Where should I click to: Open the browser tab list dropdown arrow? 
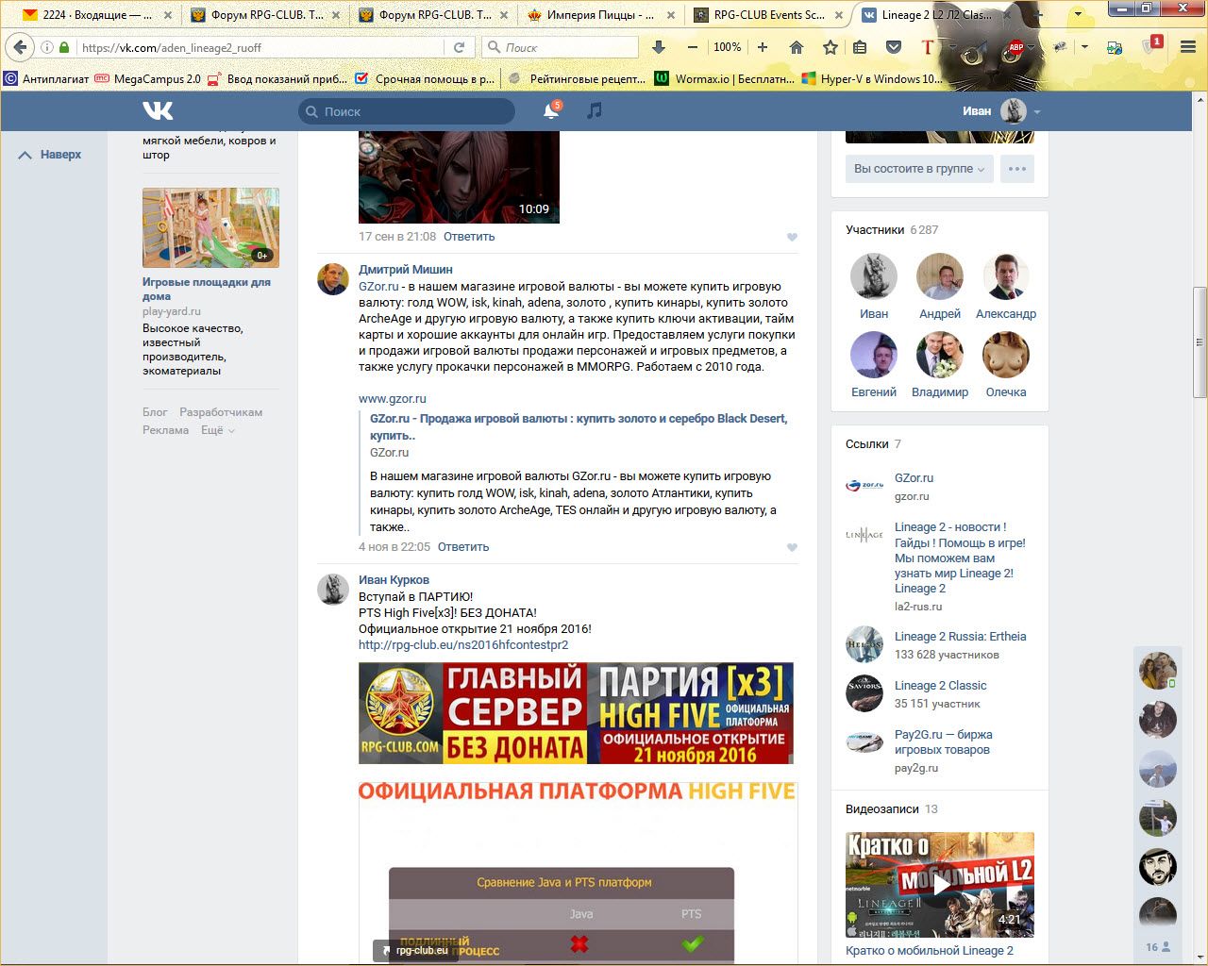pyautogui.click(x=1079, y=14)
